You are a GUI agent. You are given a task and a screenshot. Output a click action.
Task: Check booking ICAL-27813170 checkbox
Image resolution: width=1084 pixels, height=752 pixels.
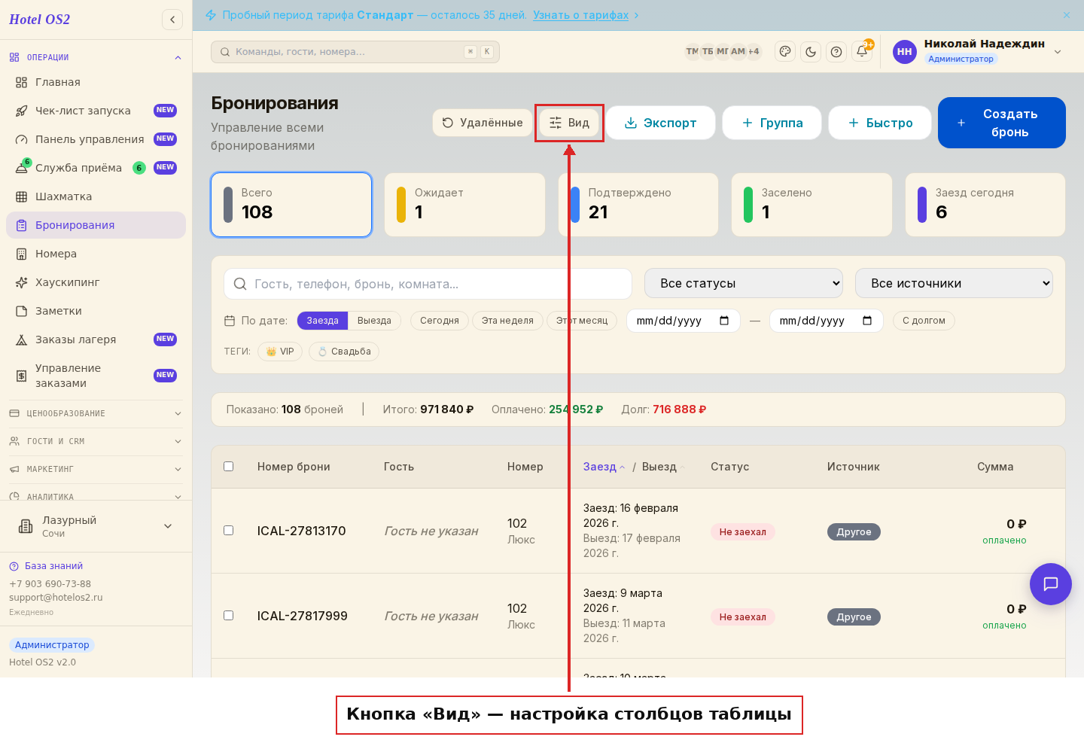pyautogui.click(x=229, y=531)
